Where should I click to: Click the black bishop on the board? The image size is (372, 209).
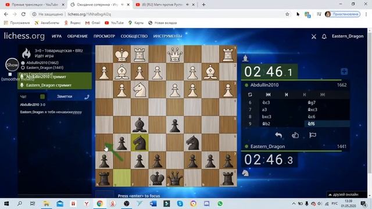coord(139,125)
